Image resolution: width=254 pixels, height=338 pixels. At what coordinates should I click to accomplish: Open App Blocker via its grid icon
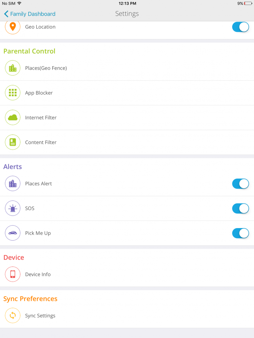[12, 93]
